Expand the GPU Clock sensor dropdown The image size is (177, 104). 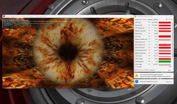click(x=149, y=22)
